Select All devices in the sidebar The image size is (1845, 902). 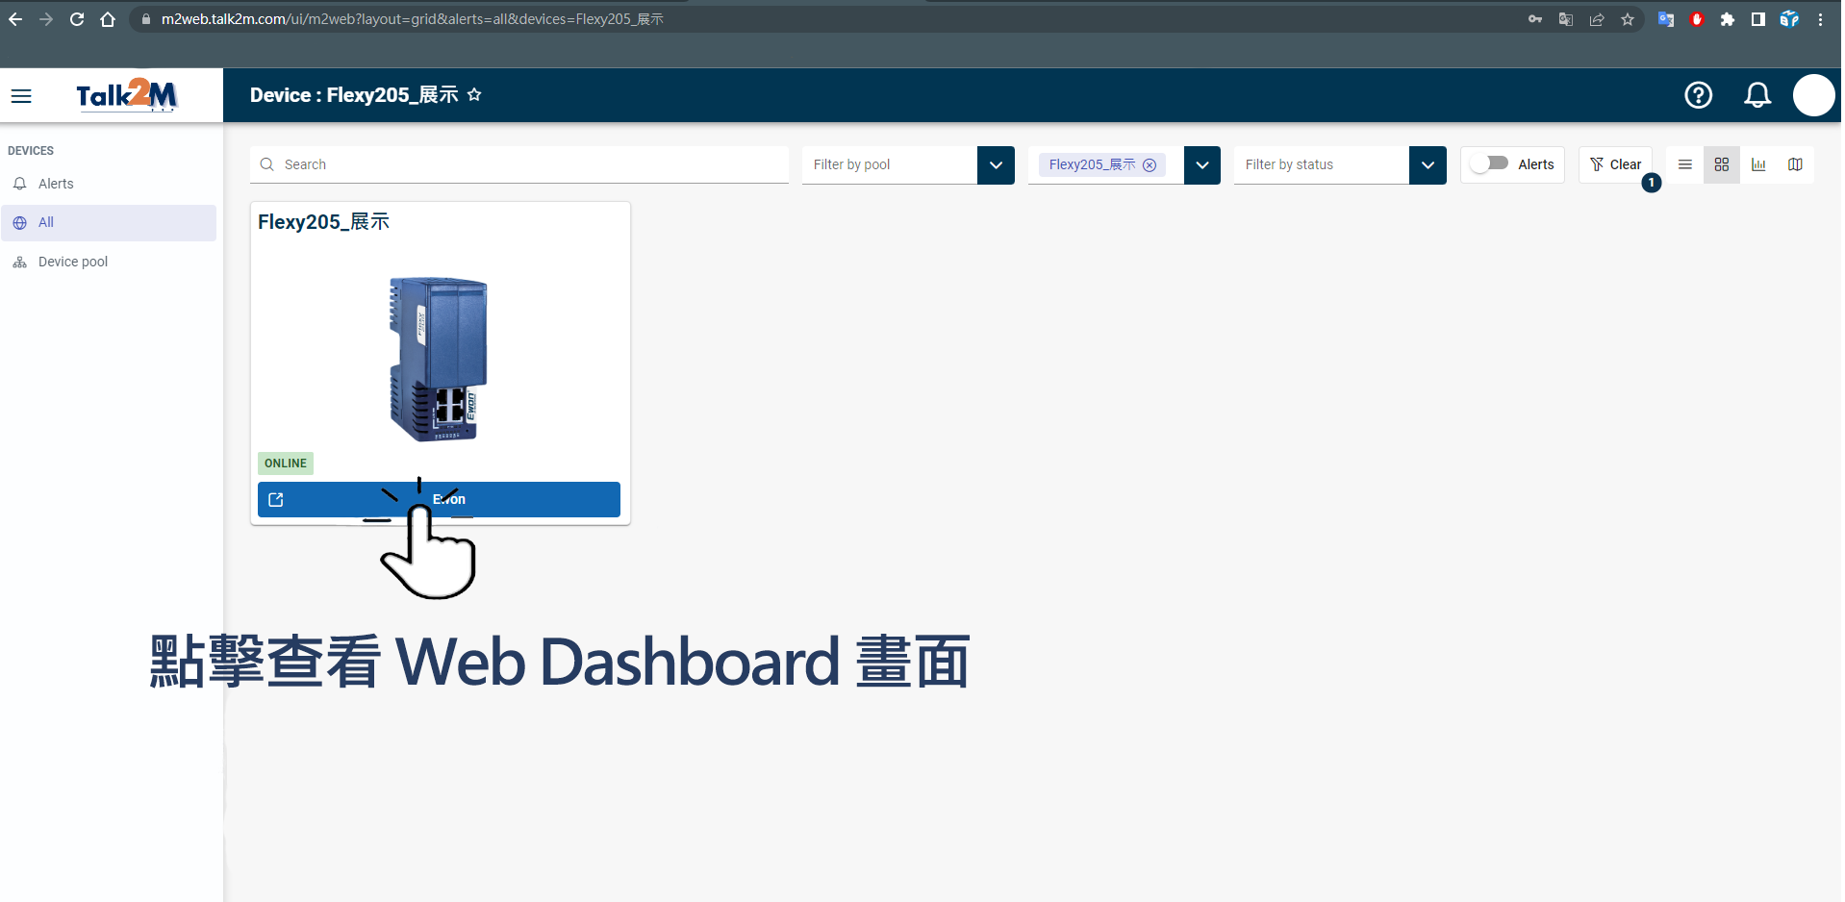point(109,222)
